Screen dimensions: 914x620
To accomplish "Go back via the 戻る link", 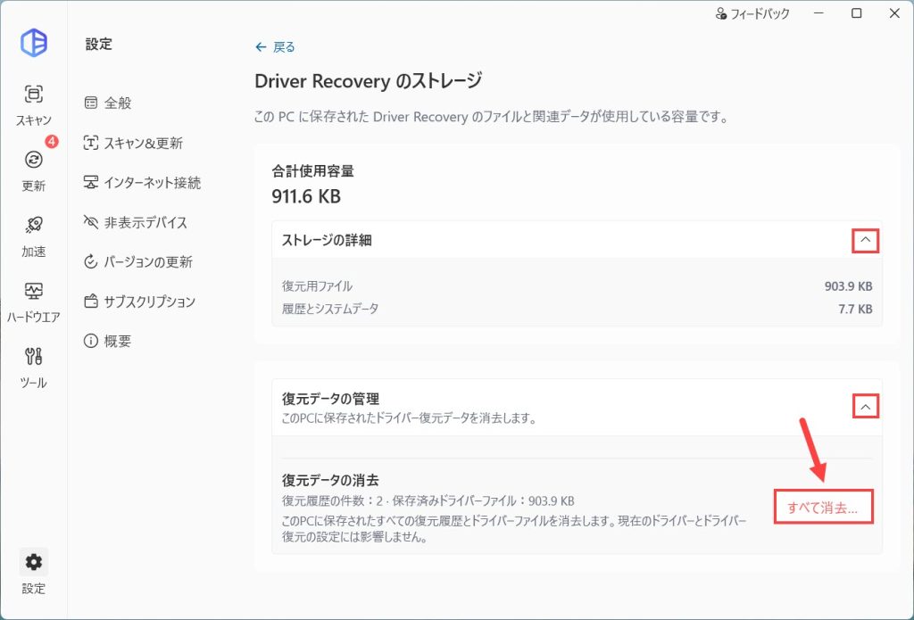I will [275, 47].
